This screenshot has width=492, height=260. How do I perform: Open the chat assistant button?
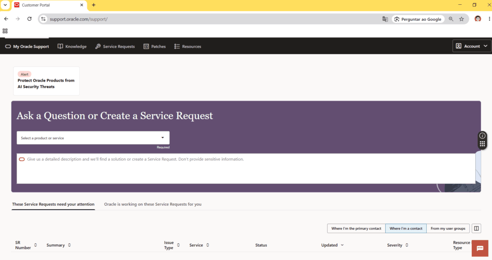pyautogui.click(x=480, y=248)
